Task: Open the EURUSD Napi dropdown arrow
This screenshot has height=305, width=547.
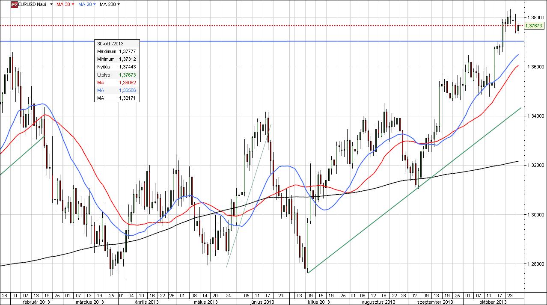Action: [x=52, y=4]
